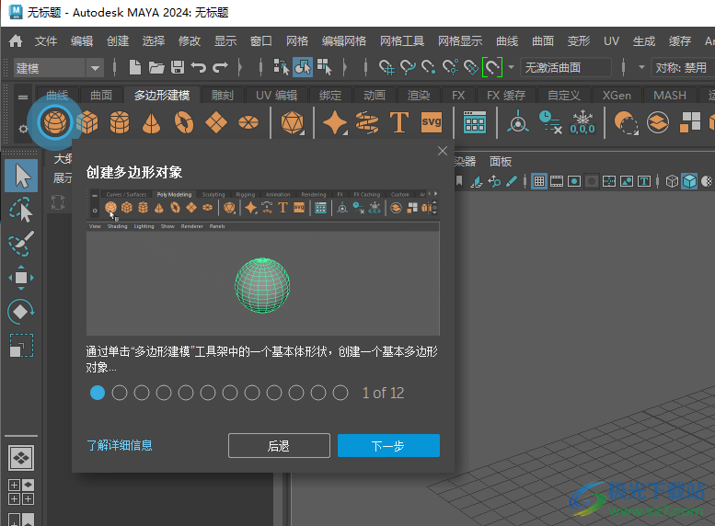Activate the Scale tool
The height and width of the screenshot is (526, 715).
pyautogui.click(x=21, y=346)
